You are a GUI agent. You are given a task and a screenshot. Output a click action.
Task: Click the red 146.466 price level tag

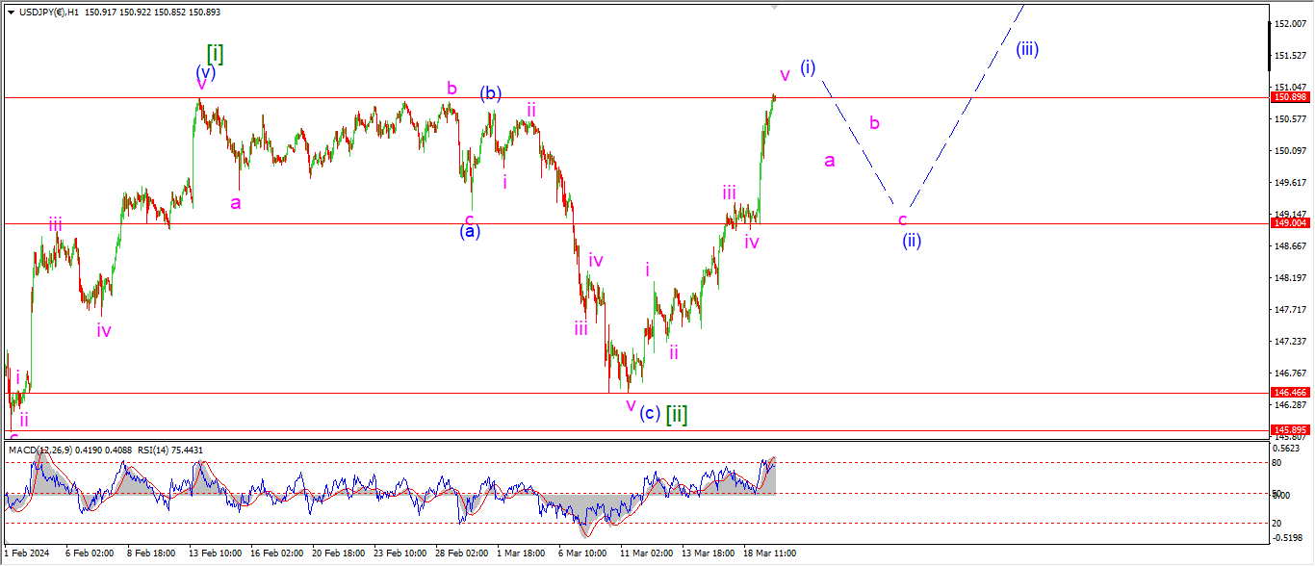pos(1289,393)
